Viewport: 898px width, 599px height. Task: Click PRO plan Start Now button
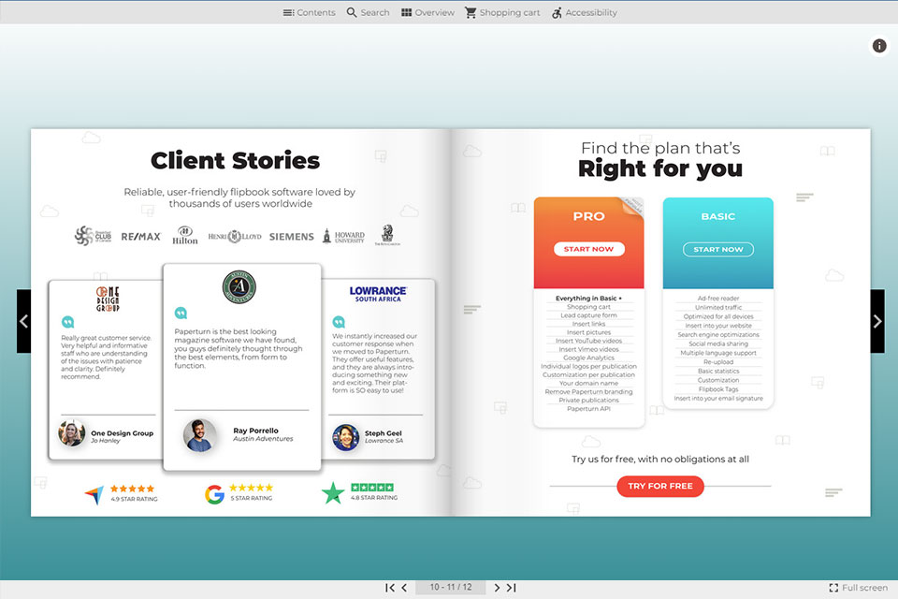[588, 249]
